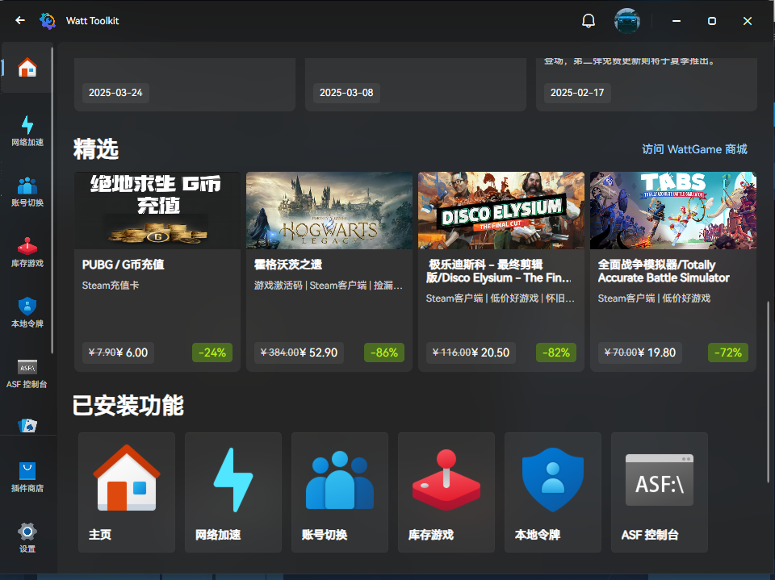Open the Hogwarts Legacy banner image
This screenshot has width=775, height=580.
329,211
